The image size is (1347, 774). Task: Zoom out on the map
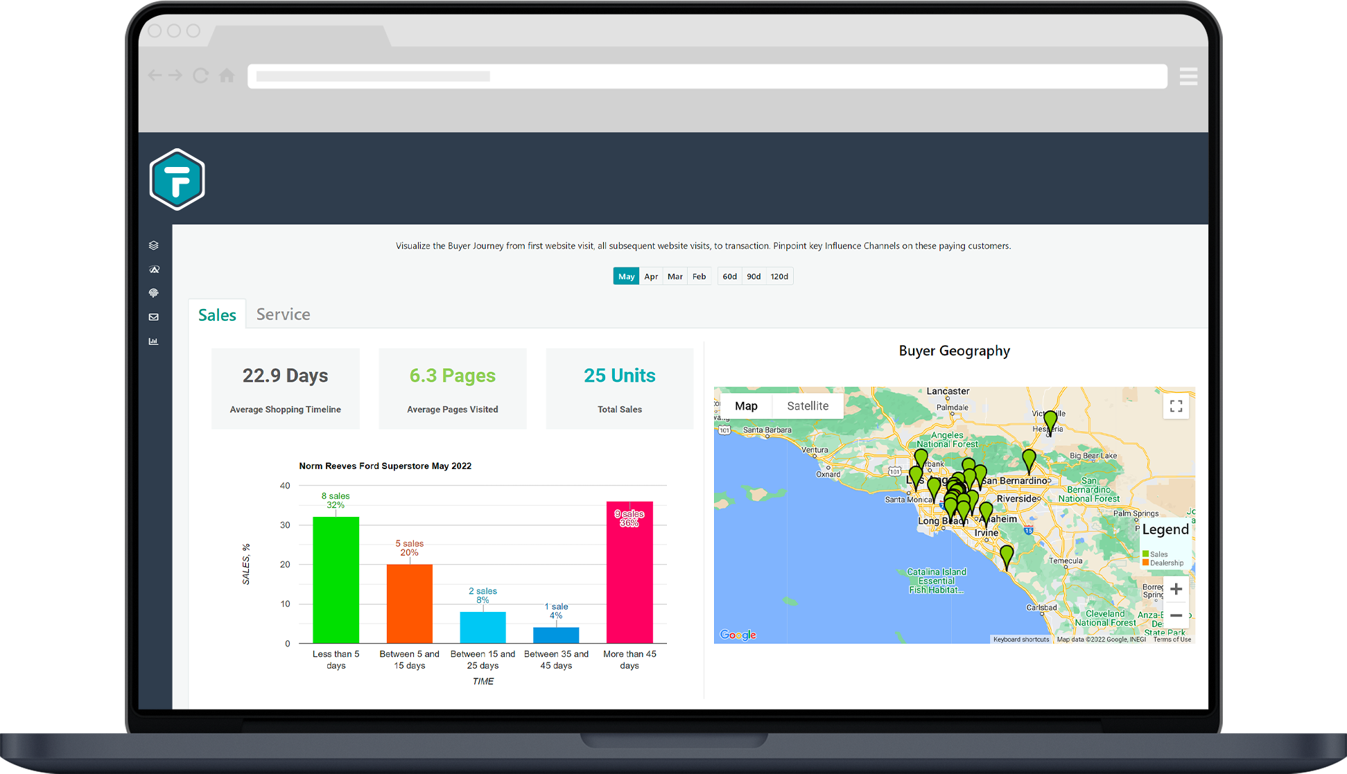tap(1176, 615)
